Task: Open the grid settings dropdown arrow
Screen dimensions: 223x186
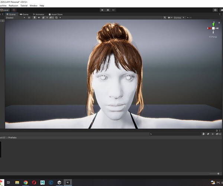Action: coord(60,17)
